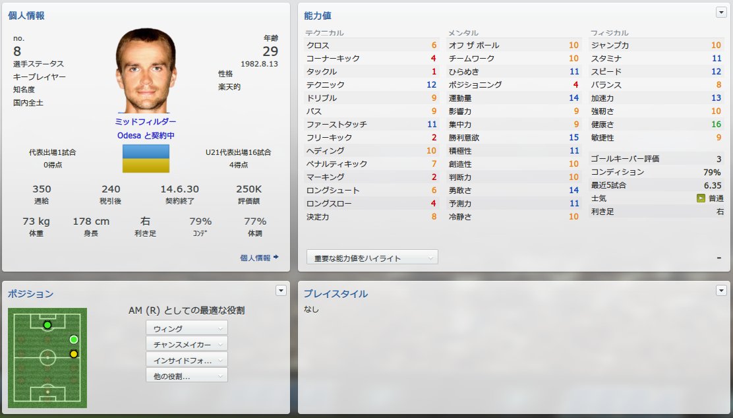Select the インサイドフォ… role dropdown
Screen dimensions: 733x418
coord(187,360)
